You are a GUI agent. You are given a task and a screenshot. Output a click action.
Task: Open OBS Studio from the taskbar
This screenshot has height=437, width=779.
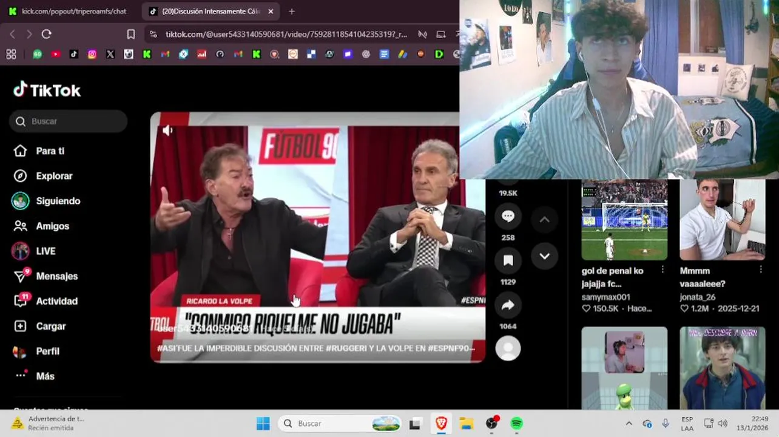(x=491, y=424)
